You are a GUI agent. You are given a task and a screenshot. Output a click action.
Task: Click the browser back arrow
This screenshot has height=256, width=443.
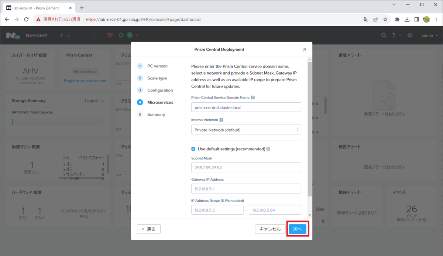[7, 19]
